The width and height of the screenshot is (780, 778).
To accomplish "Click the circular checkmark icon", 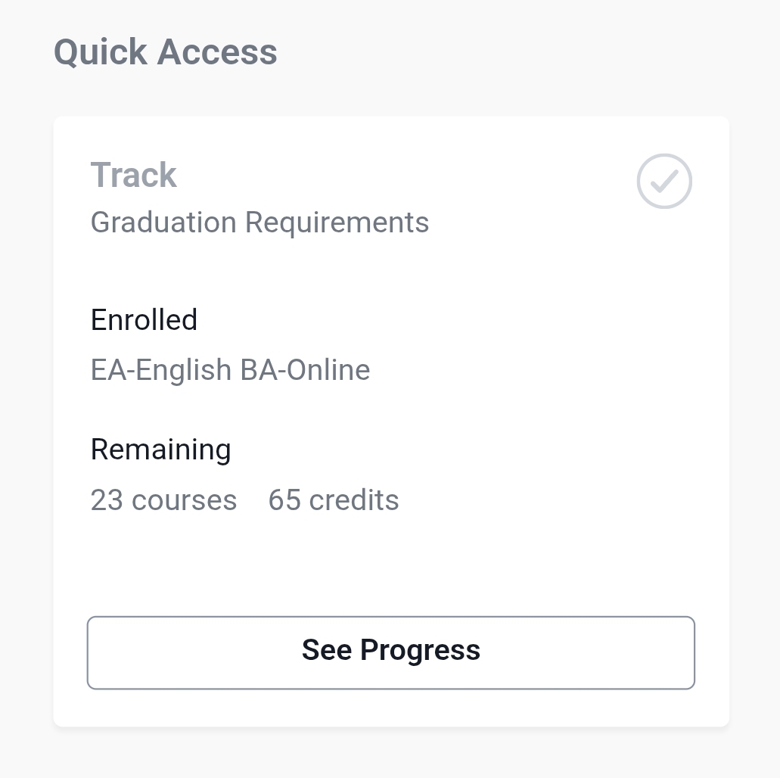I will (x=664, y=181).
